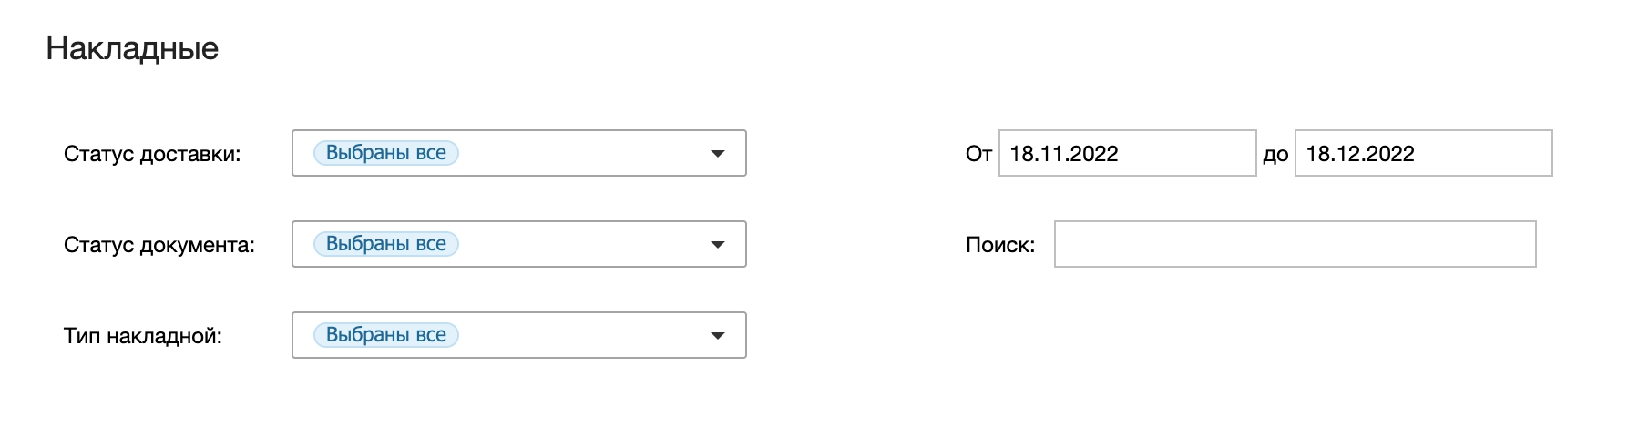1638x448 pixels.
Task: Select the Выбраны все chip in Статус документа
Action: pos(386,244)
